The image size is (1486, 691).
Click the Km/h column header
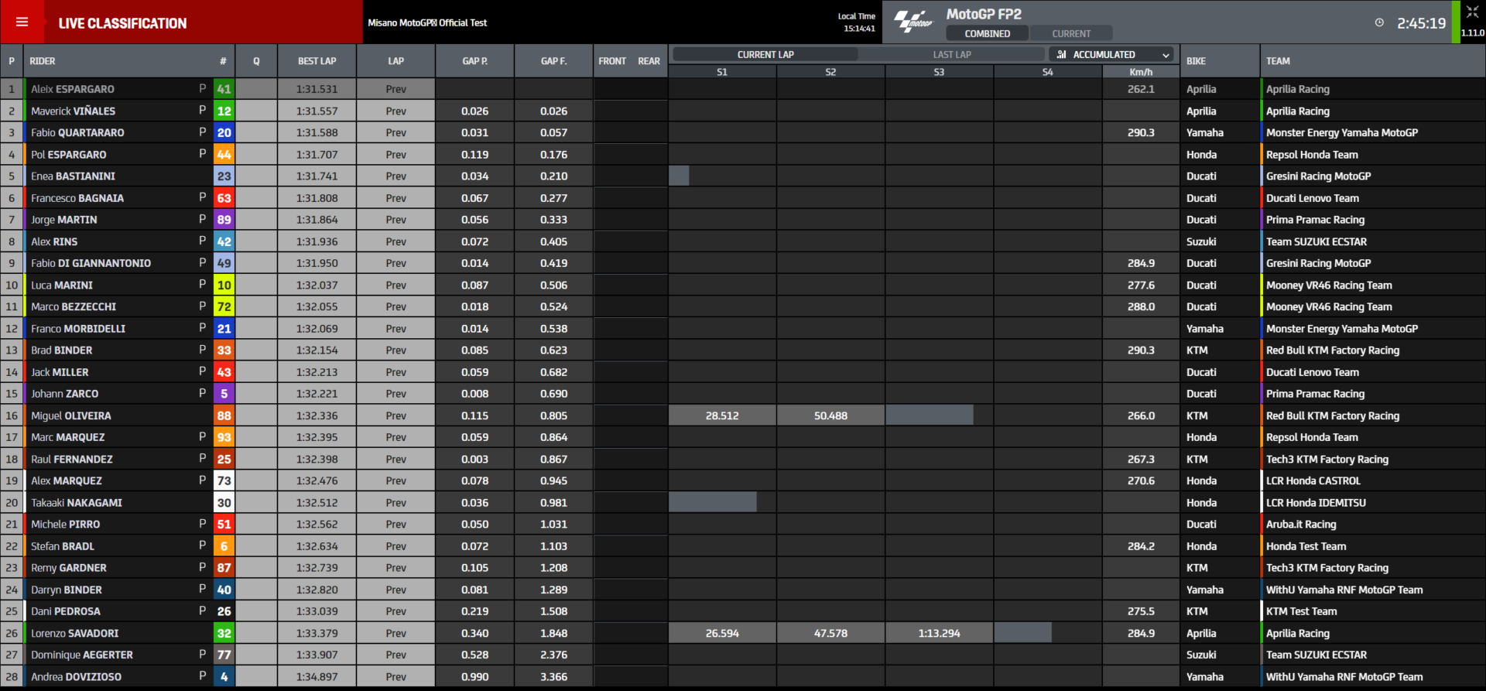pyautogui.click(x=1140, y=72)
